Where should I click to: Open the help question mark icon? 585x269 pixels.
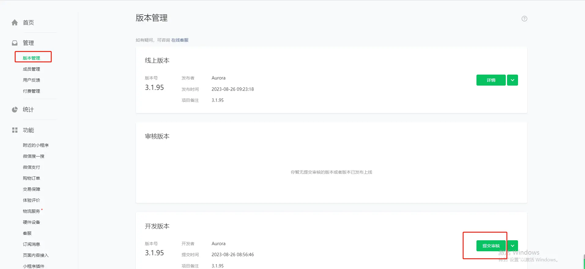tap(524, 19)
